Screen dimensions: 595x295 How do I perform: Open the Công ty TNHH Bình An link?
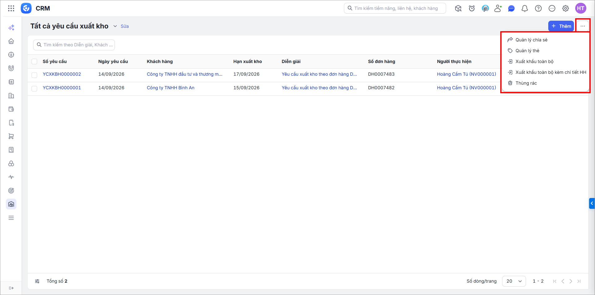tap(171, 88)
